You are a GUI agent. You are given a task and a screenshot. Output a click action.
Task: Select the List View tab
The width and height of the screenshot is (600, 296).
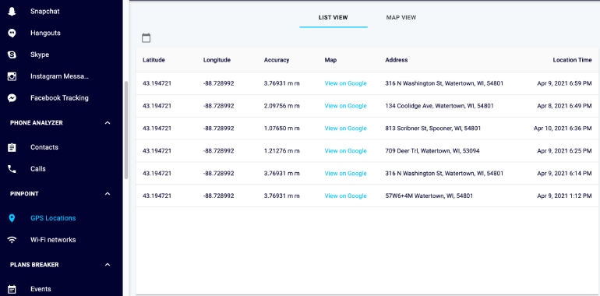point(334,18)
